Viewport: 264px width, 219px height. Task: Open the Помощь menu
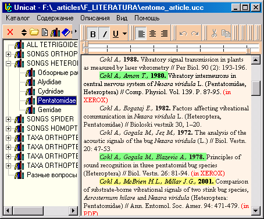point(147,18)
